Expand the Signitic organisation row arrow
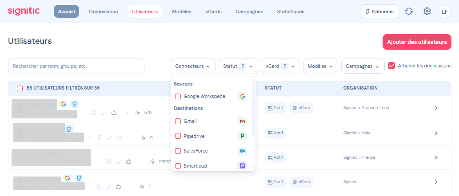 [436, 182]
